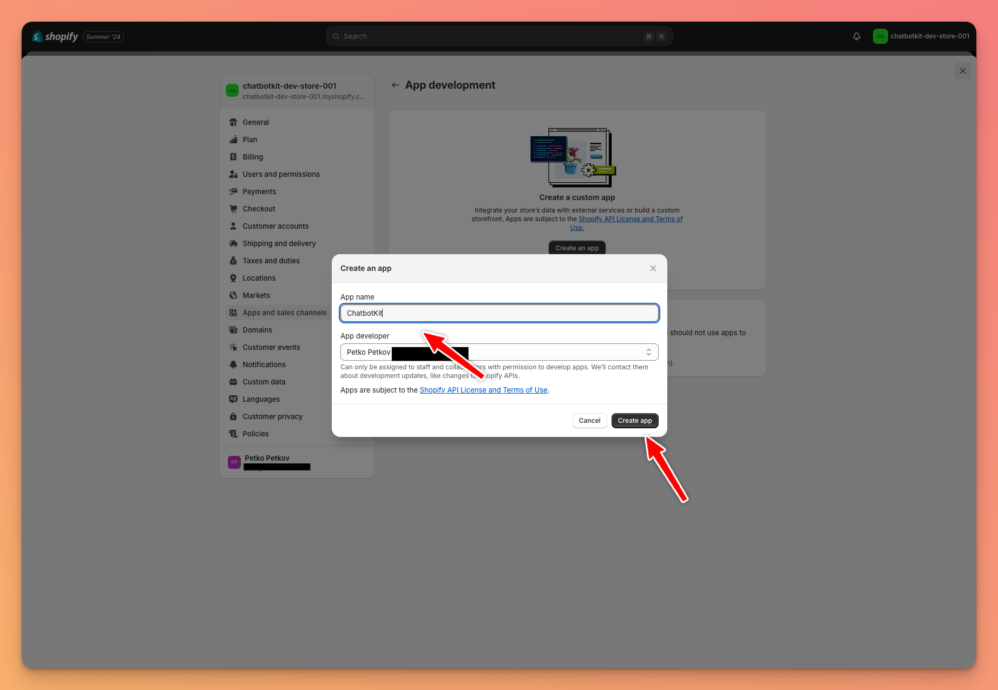Click the back arrow beside App development
998x690 pixels.
click(x=396, y=85)
